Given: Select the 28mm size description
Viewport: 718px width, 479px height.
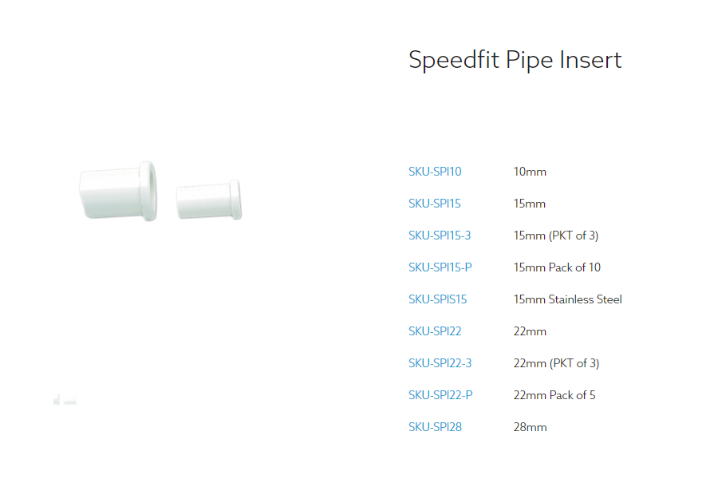Looking at the screenshot, I should tap(531, 427).
